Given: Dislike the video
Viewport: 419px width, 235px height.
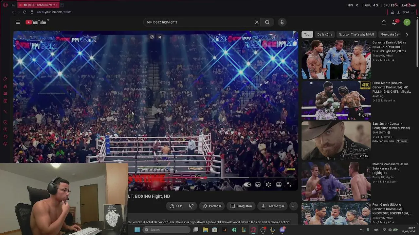Looking at the screenshot, I should tap(191, 206).
